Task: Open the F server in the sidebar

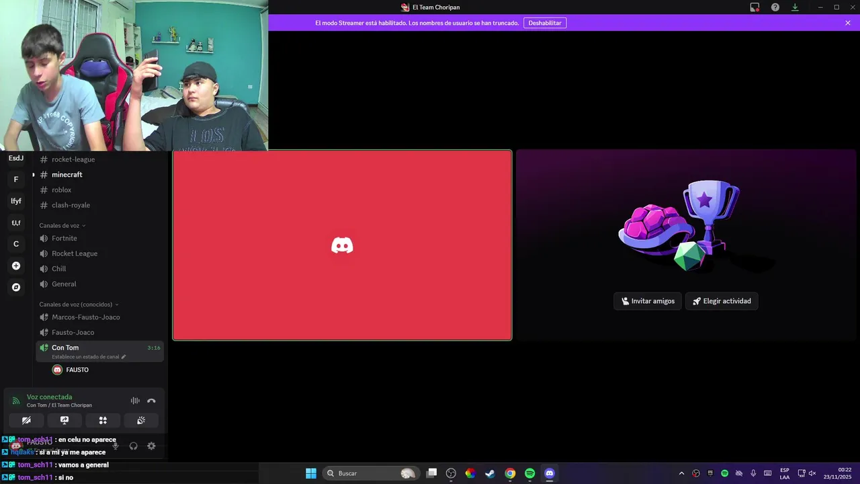Action: pos(16,179)
